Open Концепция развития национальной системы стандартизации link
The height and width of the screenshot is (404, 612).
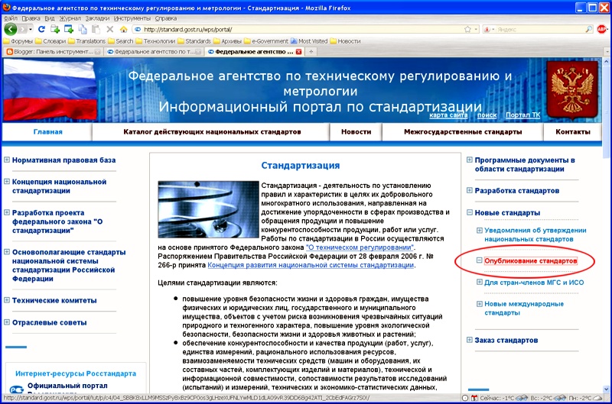tap(311, 265)
